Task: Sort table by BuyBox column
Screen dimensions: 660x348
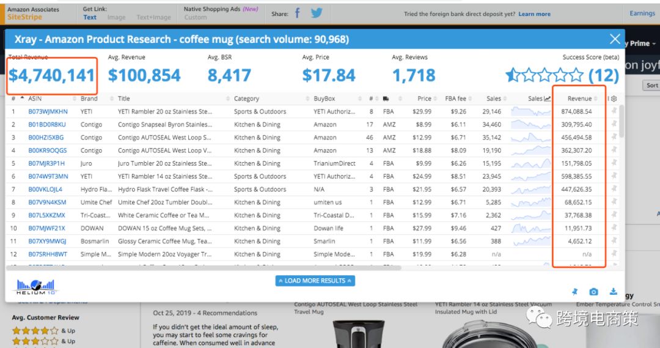Action: point(324,98)
